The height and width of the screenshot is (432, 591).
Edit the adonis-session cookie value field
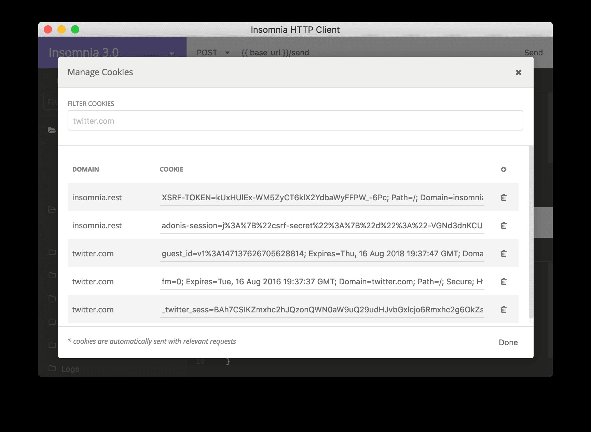click(322, 226)
